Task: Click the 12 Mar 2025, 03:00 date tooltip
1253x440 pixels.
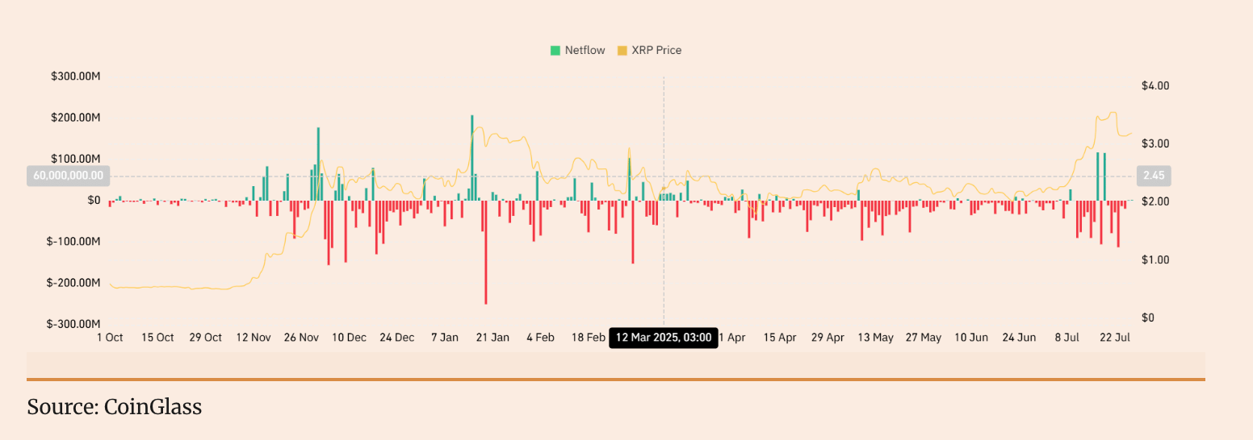Action: 663,338
